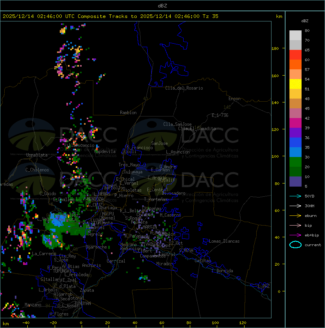Image resolution: width=325 pixels, height=328 pixels.
Task: Click the 'TUNUYAN' map label
Action: coord(83,303)
